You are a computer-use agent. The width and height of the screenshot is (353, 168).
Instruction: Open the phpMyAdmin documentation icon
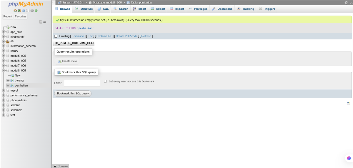pyautogui.click(x=24, y=11)
